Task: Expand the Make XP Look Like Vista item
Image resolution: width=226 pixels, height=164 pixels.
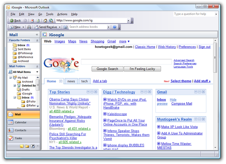Action: click(159, 127)
